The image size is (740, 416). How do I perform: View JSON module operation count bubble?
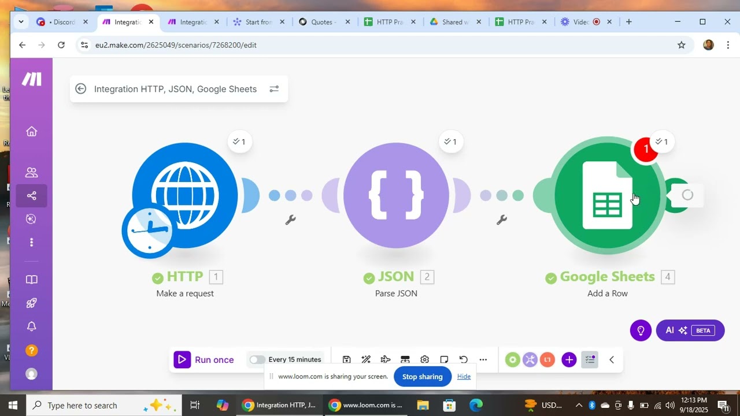451,142
